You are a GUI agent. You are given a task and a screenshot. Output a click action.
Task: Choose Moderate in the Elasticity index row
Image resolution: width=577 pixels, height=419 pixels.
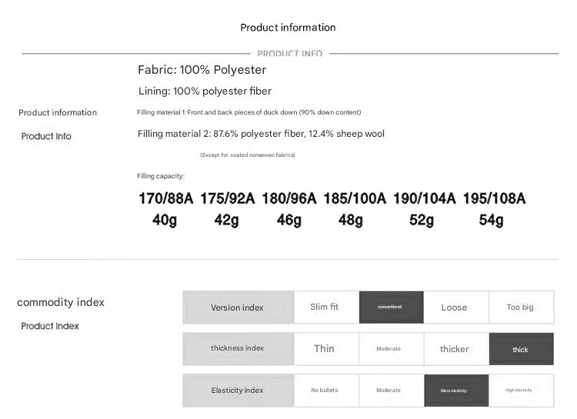click(389, 390)
